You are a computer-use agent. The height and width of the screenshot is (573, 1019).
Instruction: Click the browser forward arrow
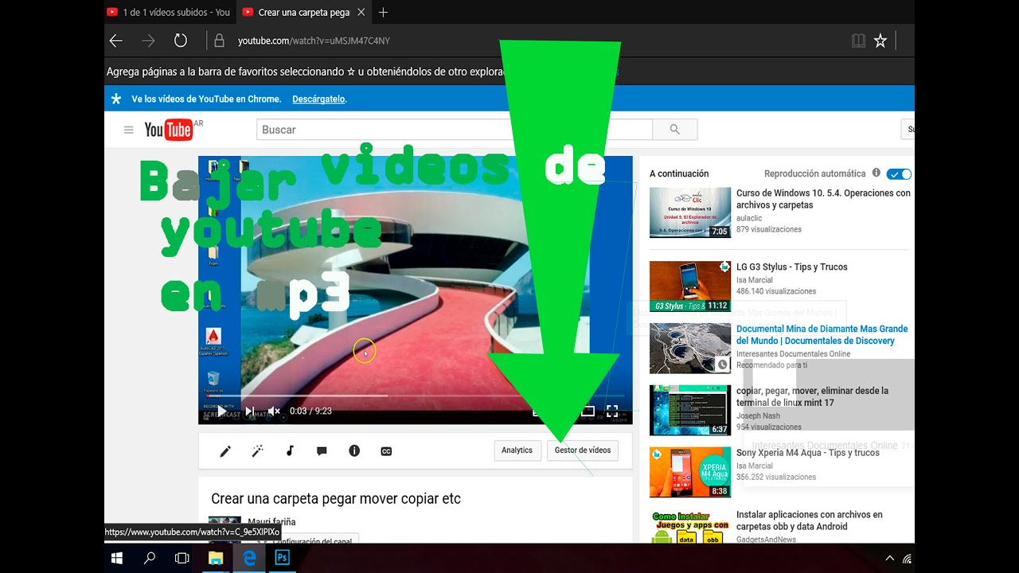(x=148, y=41)
